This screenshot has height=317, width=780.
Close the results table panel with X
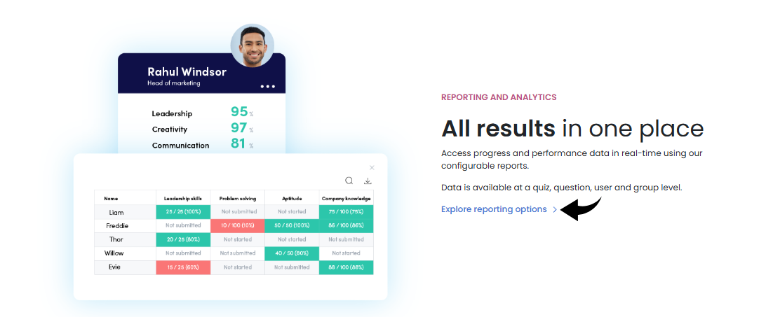(x=372, y=168)
